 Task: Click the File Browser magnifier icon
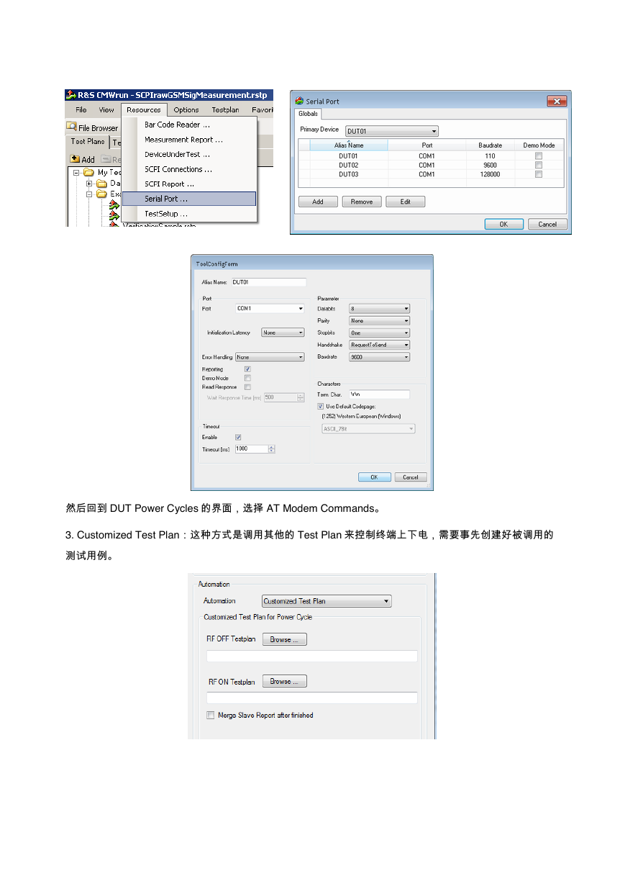[x=71, y=127]
